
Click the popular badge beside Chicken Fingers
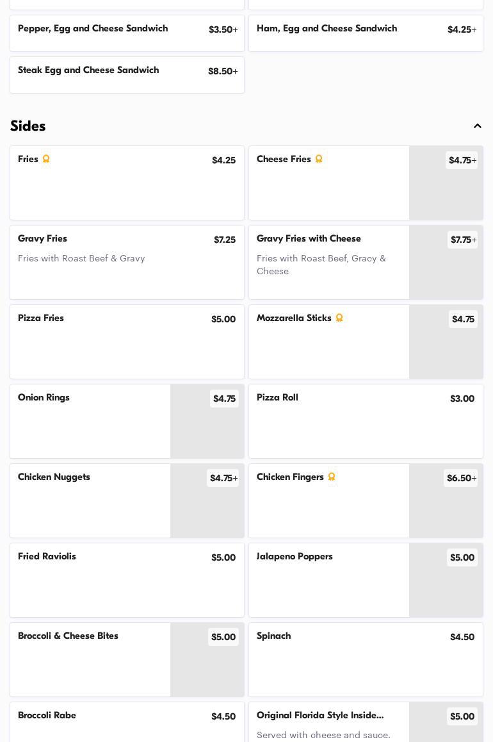tap(332, 477)
